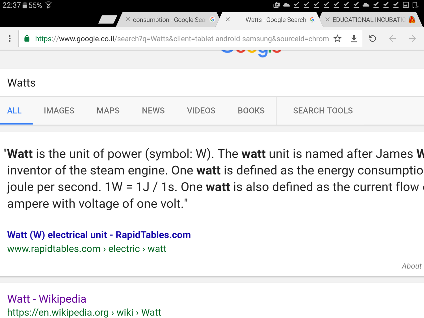Bookmark this page with the star icon
The image size is (424, 318).
pyautogui.click(x=337, y=38)
